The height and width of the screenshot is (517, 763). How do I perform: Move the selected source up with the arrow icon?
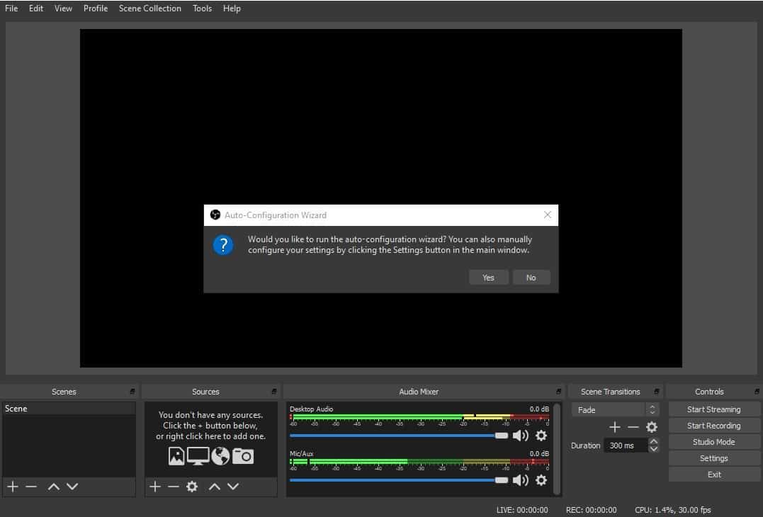tap(215, 487)
